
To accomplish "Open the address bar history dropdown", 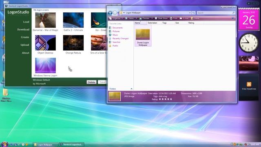I will point(190,13).
